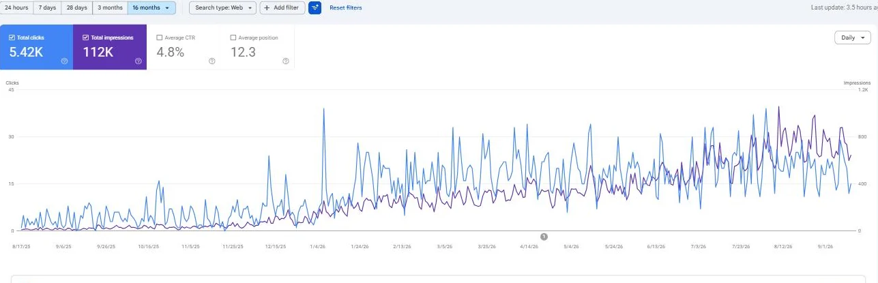Open the Search type: Web dropdown

(x=222, y=8)
